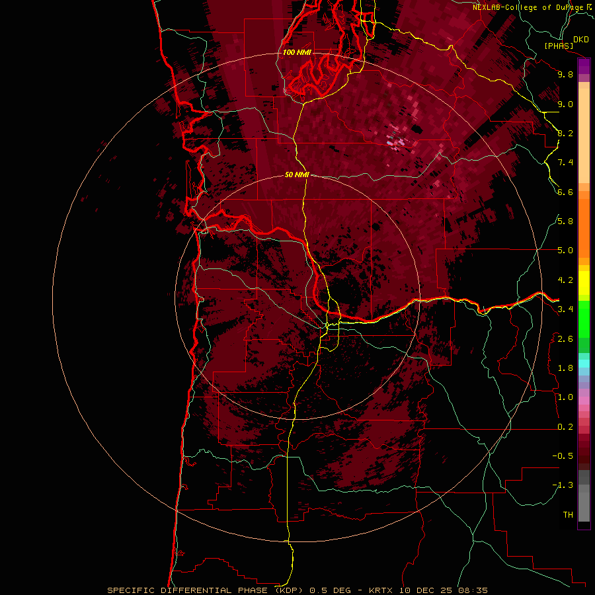Select the 1.8 legend value
595x595 pixels.
pos(565,368)
